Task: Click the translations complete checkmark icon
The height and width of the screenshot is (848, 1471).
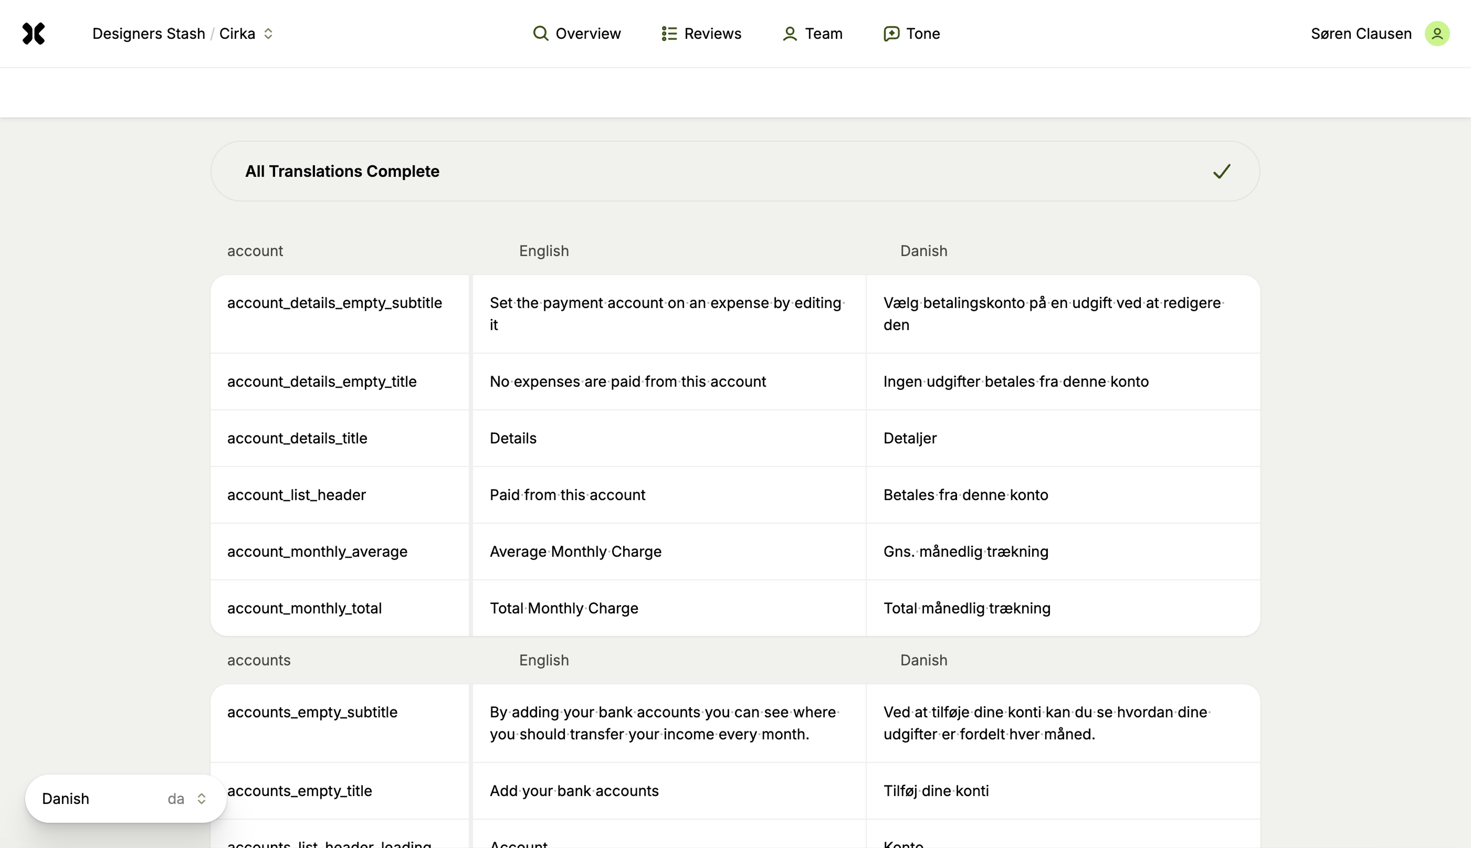Action: (1221, 171)
